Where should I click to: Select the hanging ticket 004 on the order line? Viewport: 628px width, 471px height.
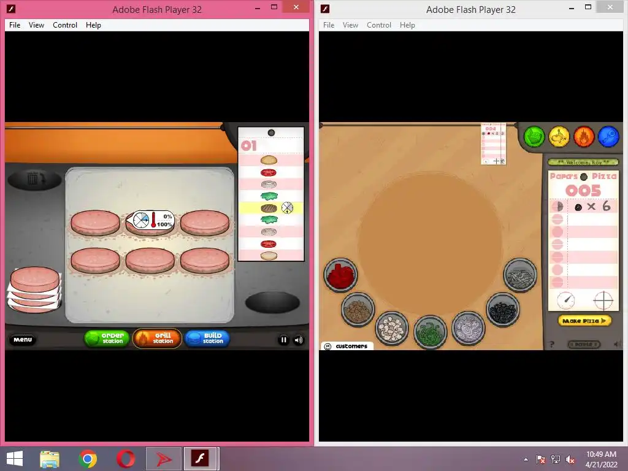click(x=494, y=144)
